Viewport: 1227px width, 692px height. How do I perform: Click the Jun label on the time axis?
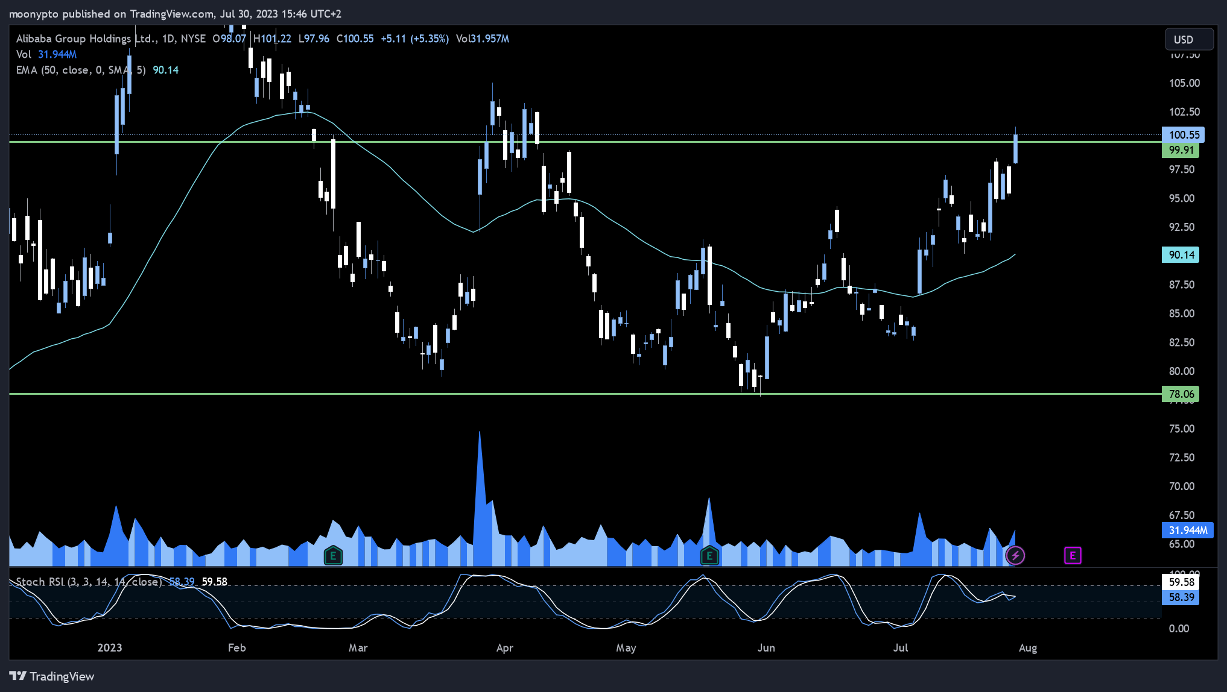tap(766, 647)
